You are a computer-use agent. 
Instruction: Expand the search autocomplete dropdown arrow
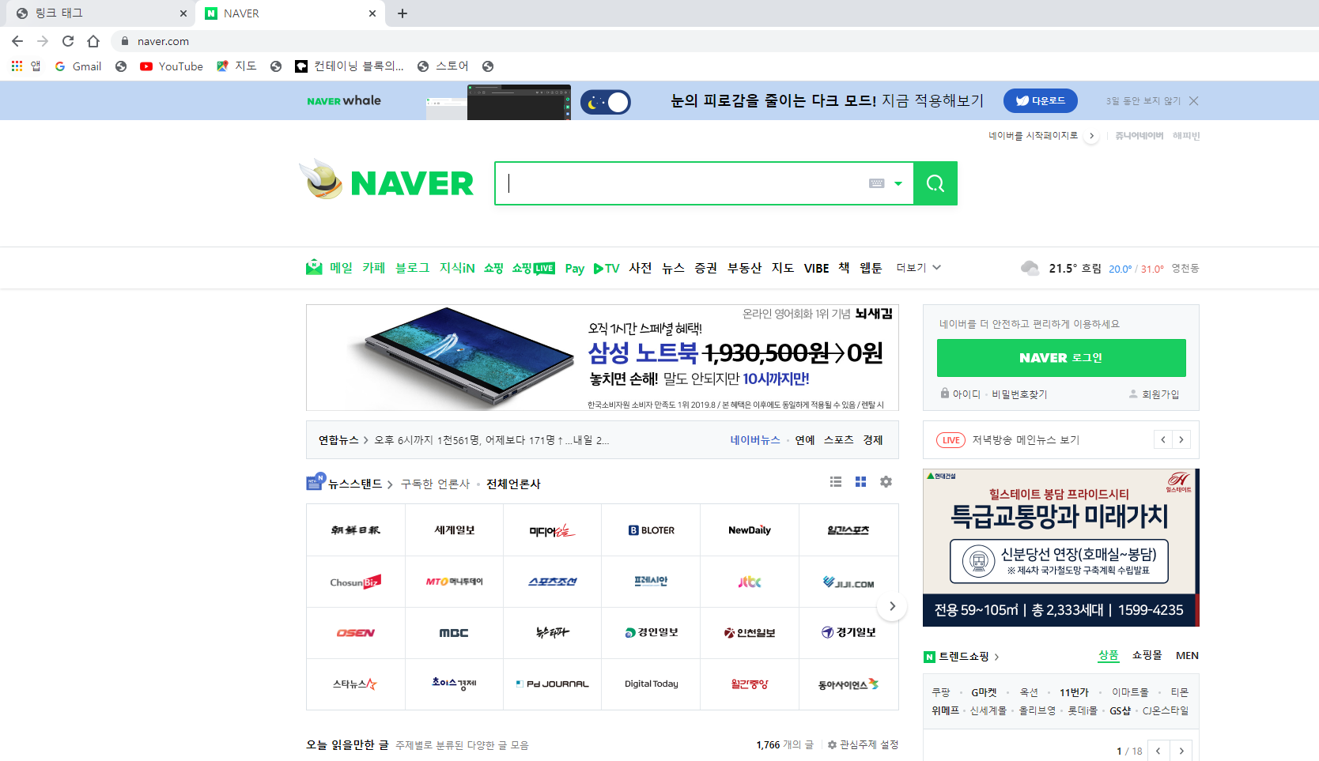(x=898, y=183)
